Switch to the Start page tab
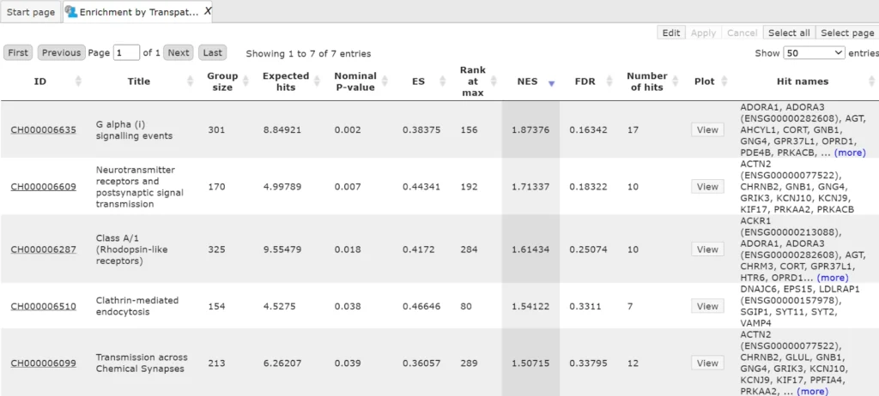This screenshot has width=879, height=396. coord(31,12)
